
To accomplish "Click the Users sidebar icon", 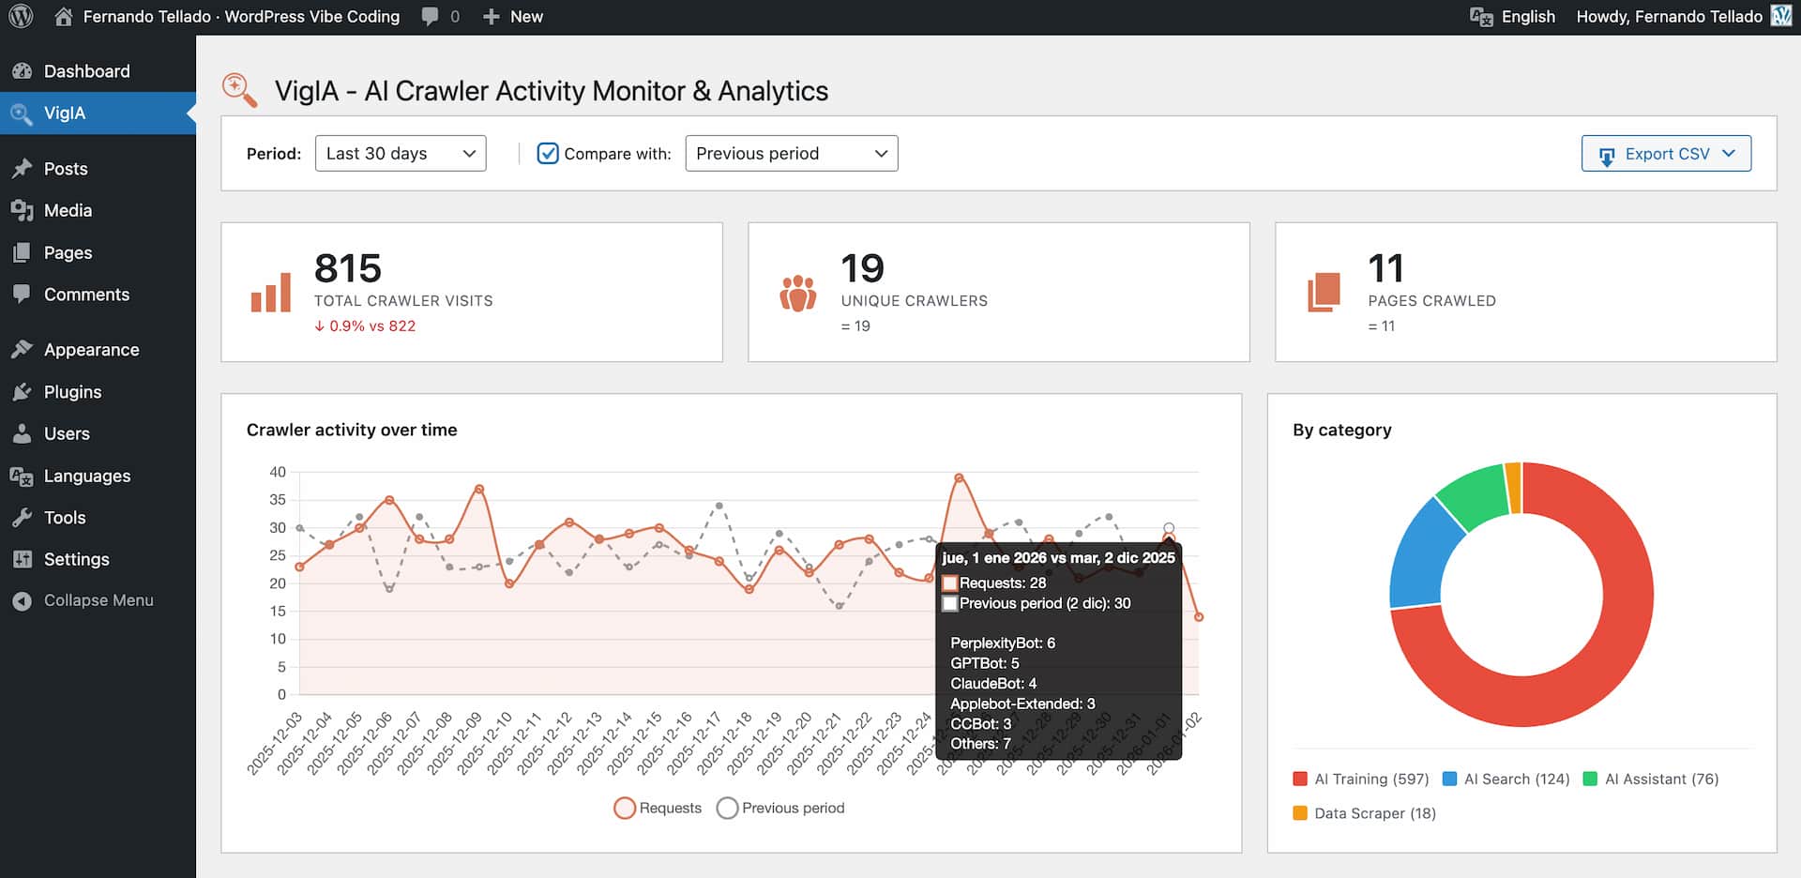I will tap(23, 433).
